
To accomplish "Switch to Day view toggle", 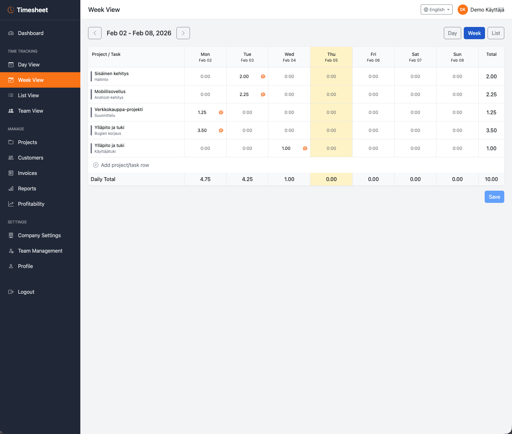I will coord(452,33).
